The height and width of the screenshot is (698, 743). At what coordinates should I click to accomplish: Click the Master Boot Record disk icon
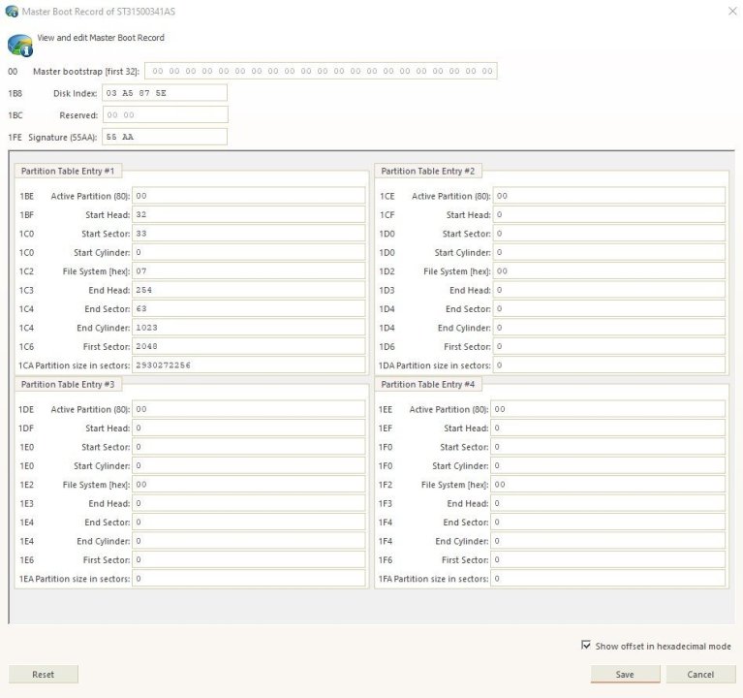click(x=19, y=45)
